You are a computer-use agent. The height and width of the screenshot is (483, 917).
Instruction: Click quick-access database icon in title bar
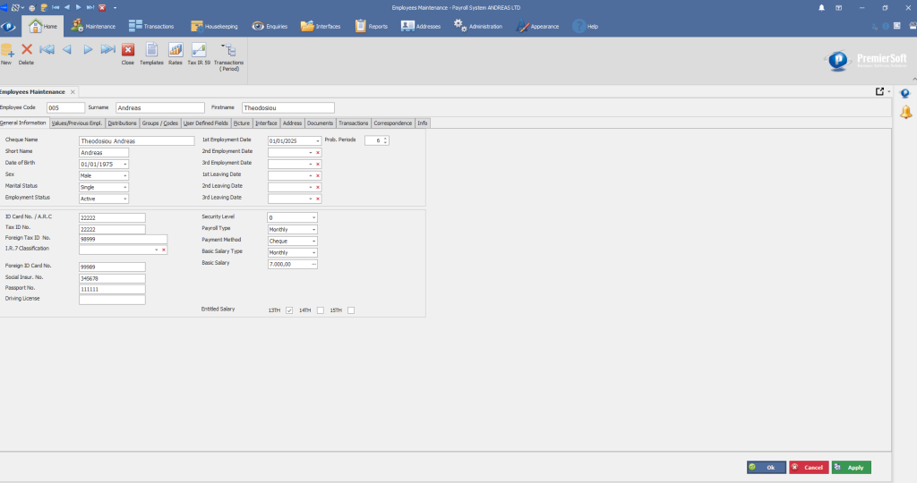44,7
